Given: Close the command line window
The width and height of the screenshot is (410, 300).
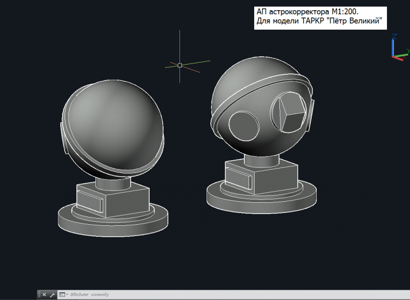Looking at the screenshot, I should click(44, 294).
